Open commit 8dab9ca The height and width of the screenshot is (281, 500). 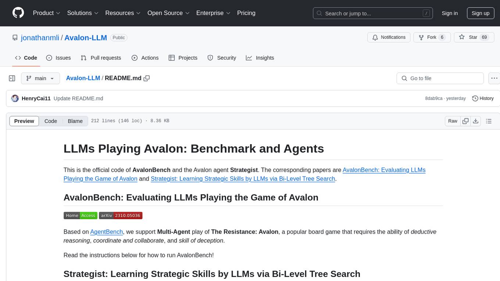(434, 98)
